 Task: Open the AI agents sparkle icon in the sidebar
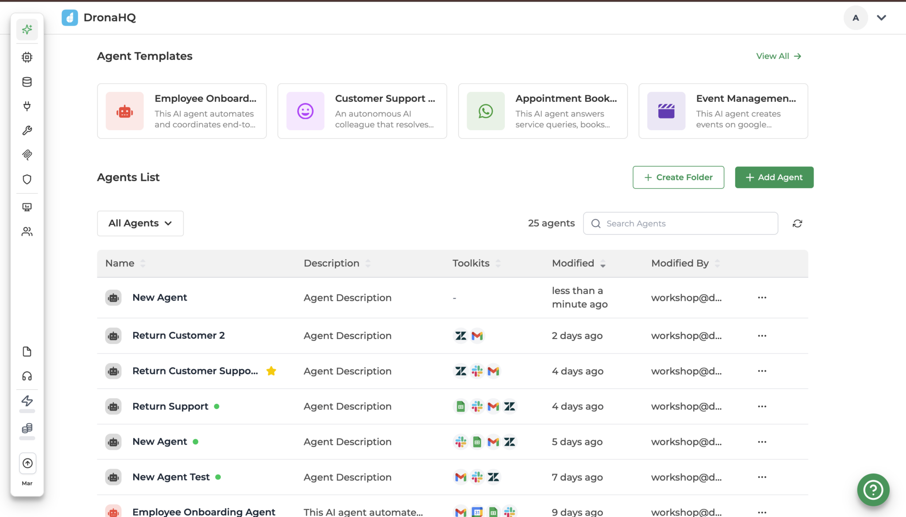point(27,30)
